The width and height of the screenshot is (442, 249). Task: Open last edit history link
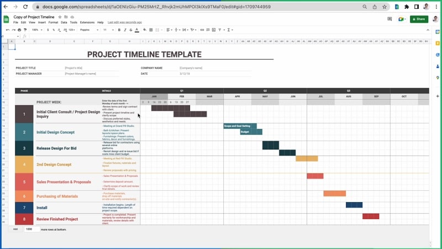point(125,22)
